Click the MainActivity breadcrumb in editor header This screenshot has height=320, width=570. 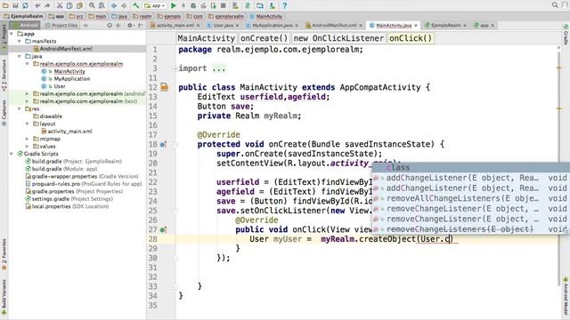point(206,38)
